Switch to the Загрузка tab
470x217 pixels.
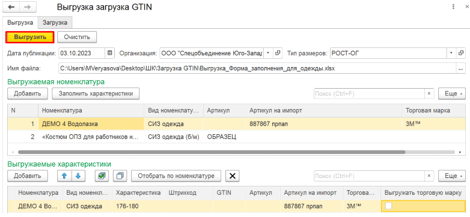pyautogui.click(x=55, y=22)
